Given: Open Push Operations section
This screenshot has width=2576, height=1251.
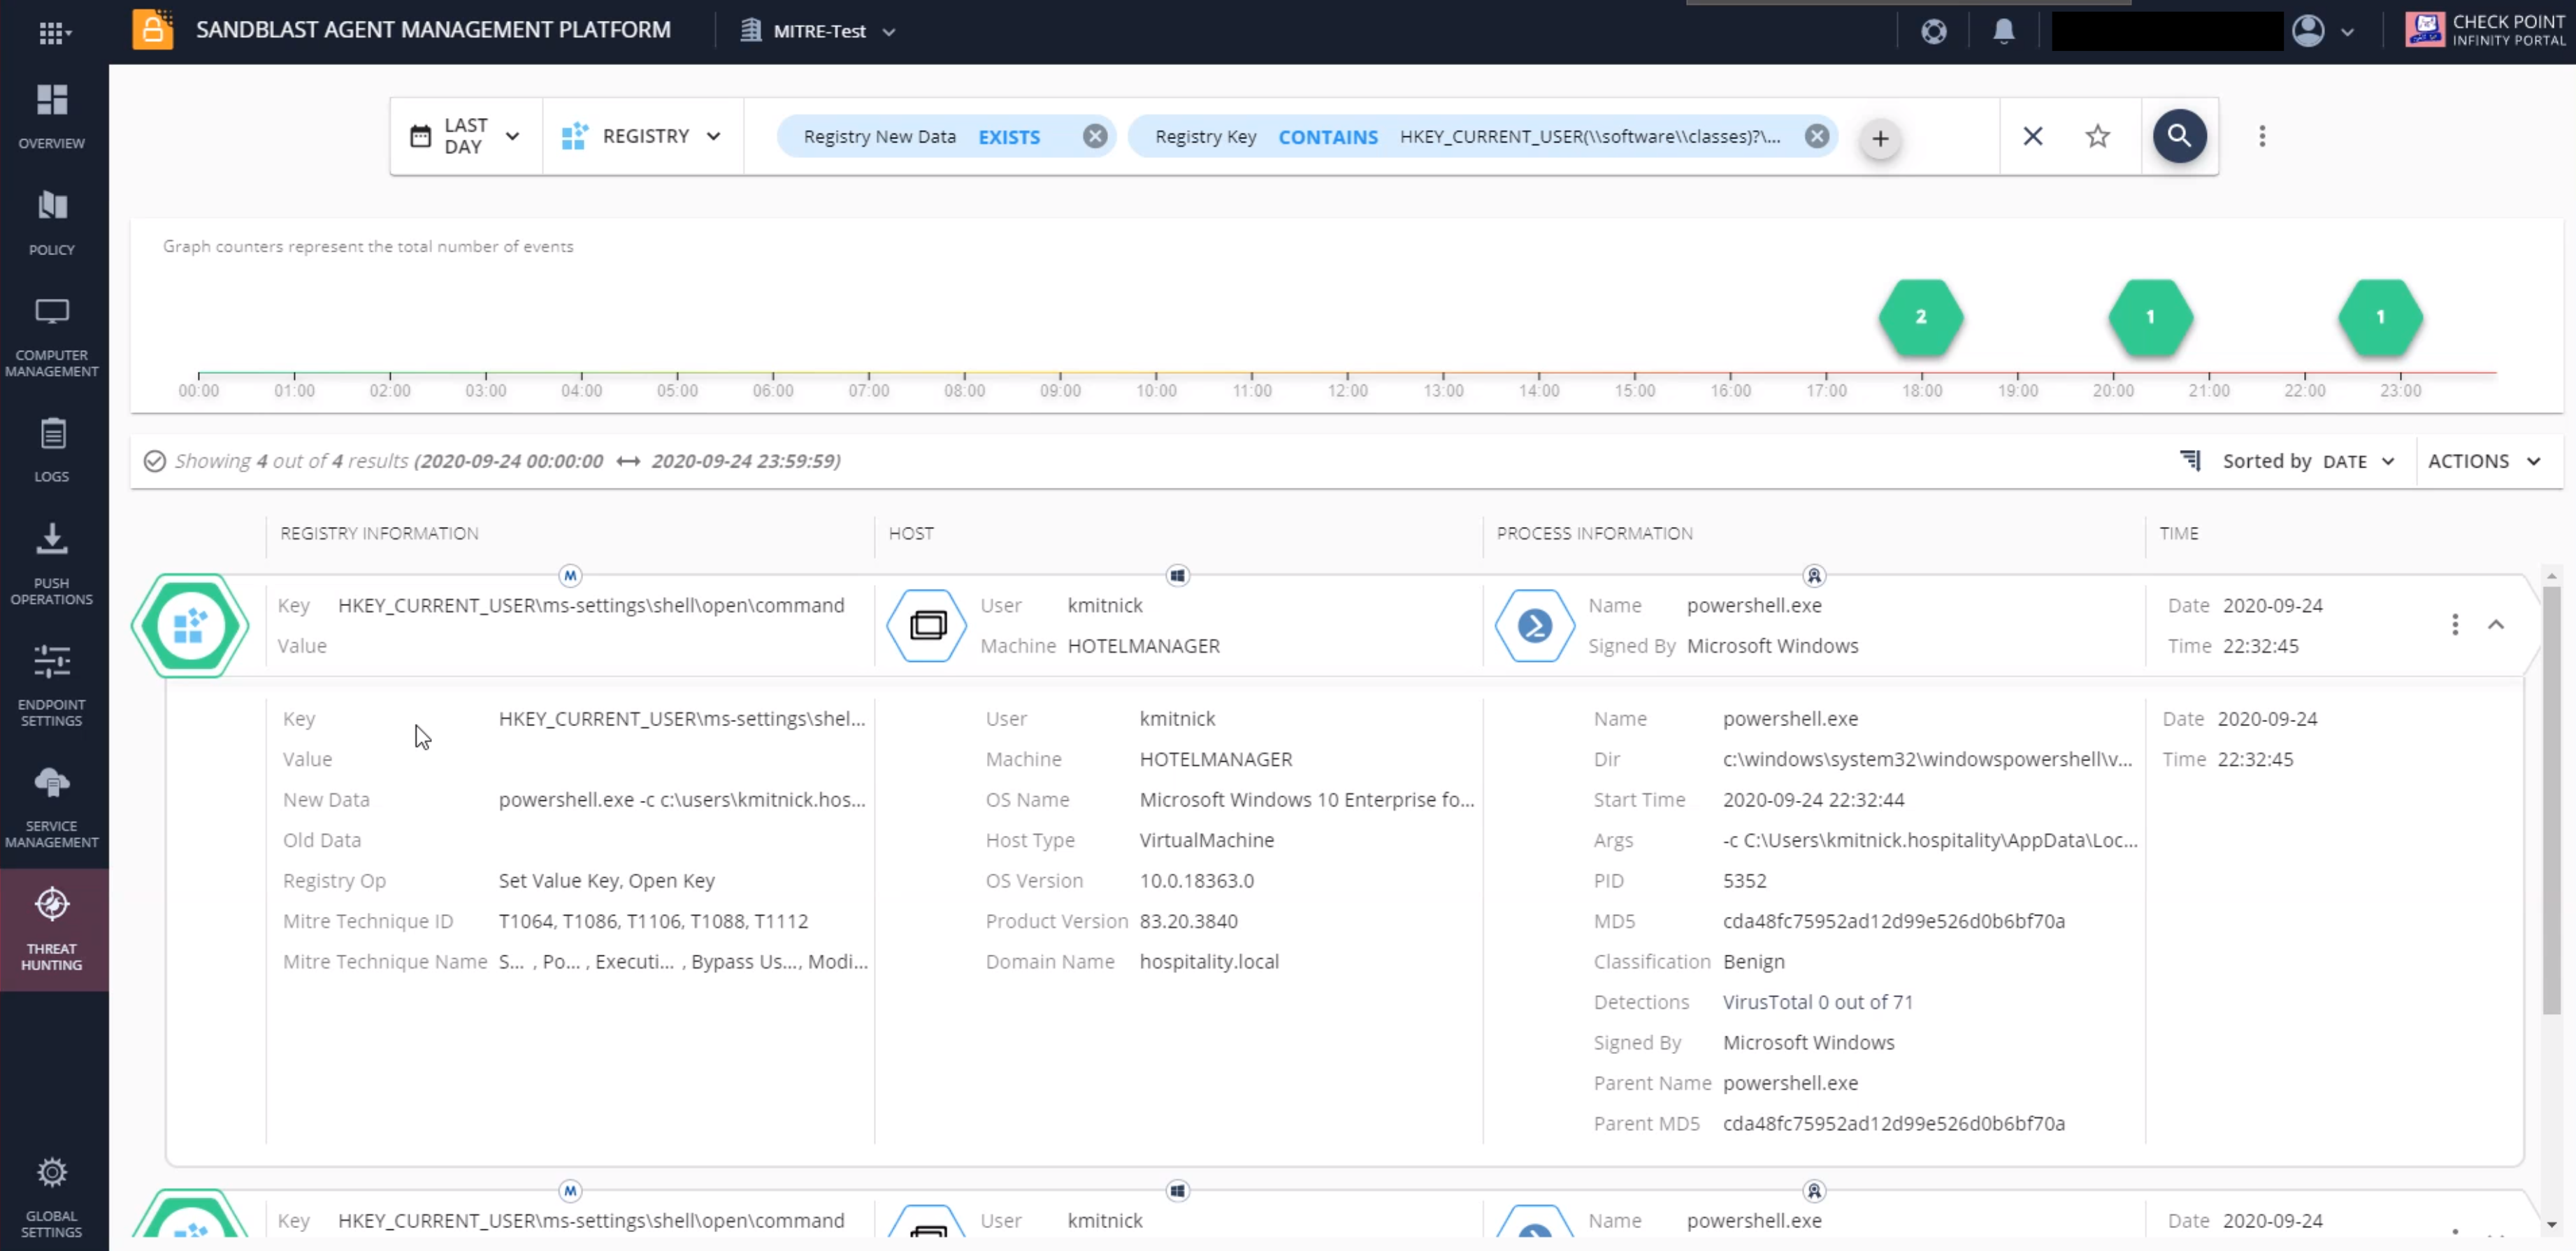Looking at the screenshot, I should (52, 564).
